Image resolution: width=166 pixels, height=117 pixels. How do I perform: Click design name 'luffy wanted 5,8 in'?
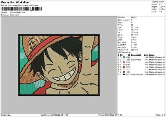click(x=17, y=12)
